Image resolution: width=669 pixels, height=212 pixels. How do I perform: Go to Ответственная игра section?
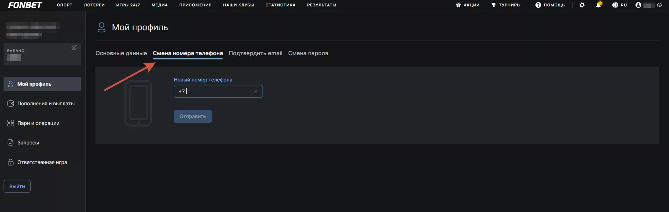pos(42,162)
